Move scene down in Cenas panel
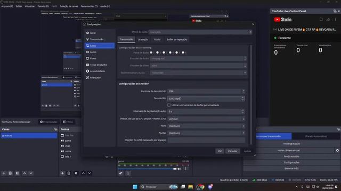Viewport: 341px width, 191px height. coord(31,173)
